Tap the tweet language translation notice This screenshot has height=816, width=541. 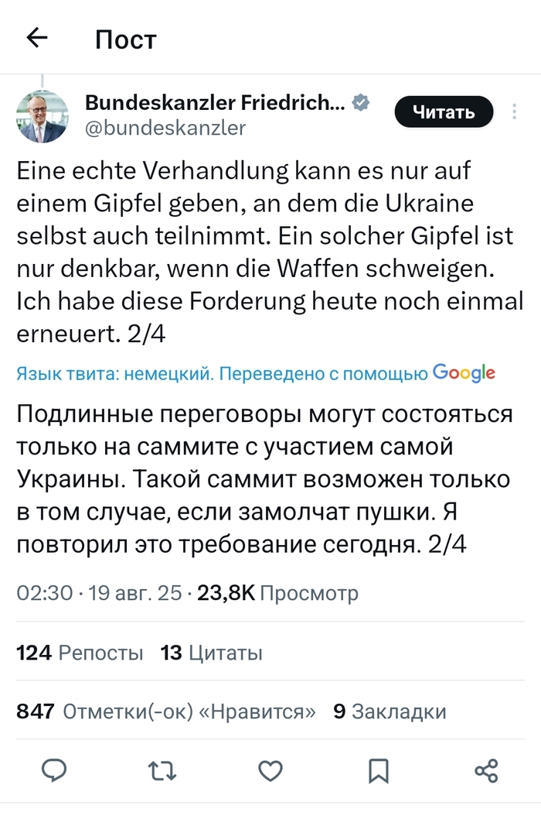point(222,375)
